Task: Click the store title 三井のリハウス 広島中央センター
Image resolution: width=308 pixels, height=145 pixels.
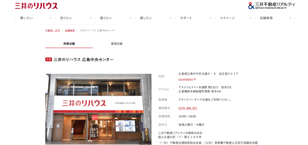Action: pyautogui.click(x=84, y=59)
